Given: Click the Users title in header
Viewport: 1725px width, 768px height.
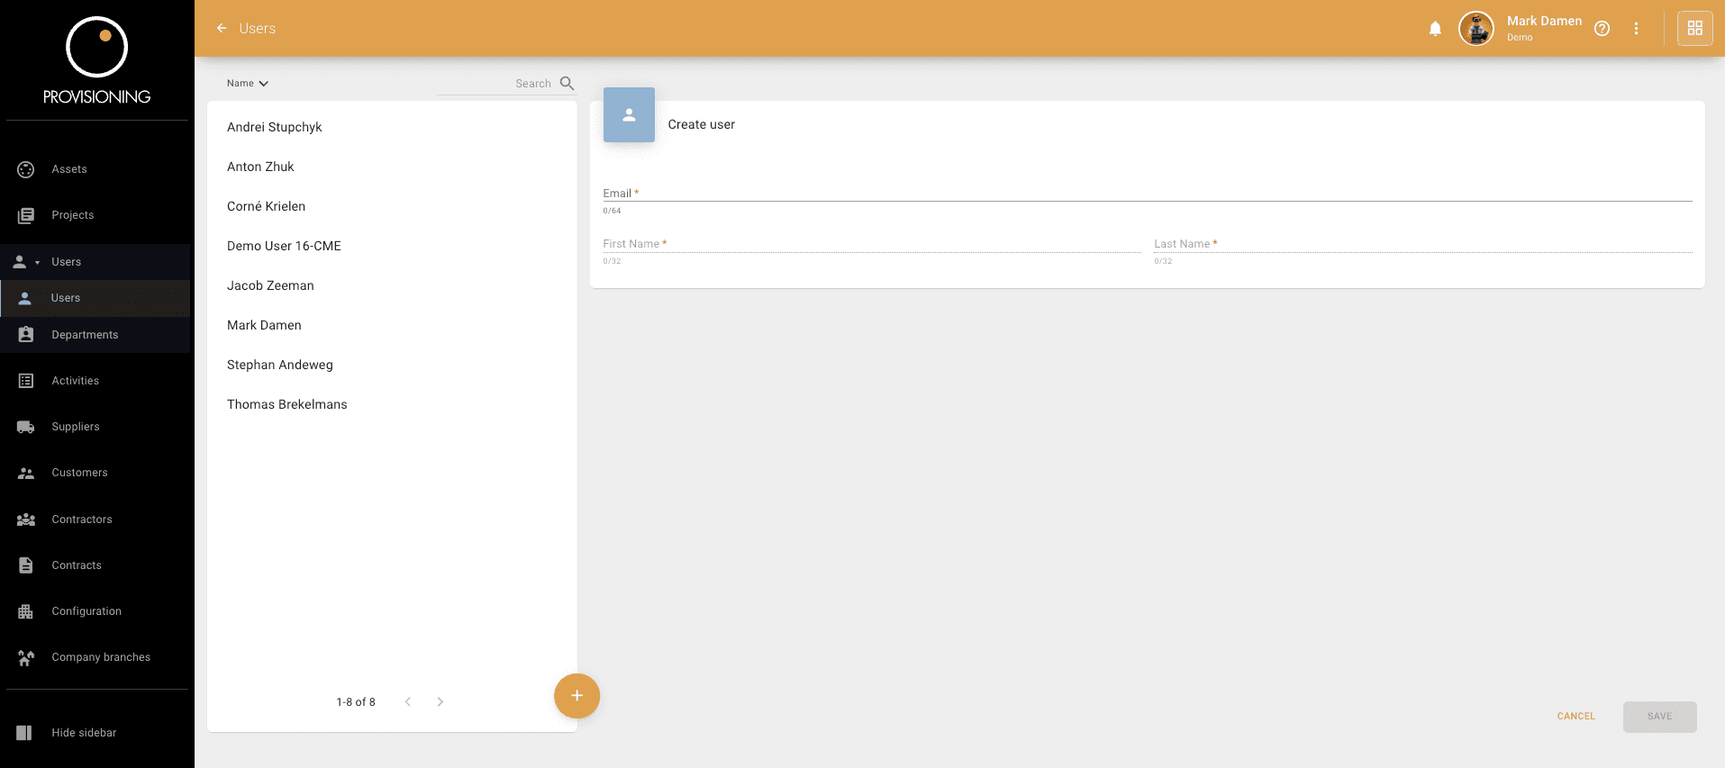Looking at the screenshot, I should click(258, 29).
